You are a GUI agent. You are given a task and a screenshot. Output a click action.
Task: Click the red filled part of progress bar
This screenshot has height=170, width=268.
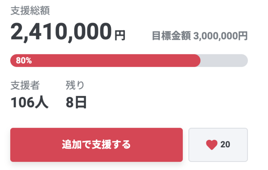click(x=109, y=61)
